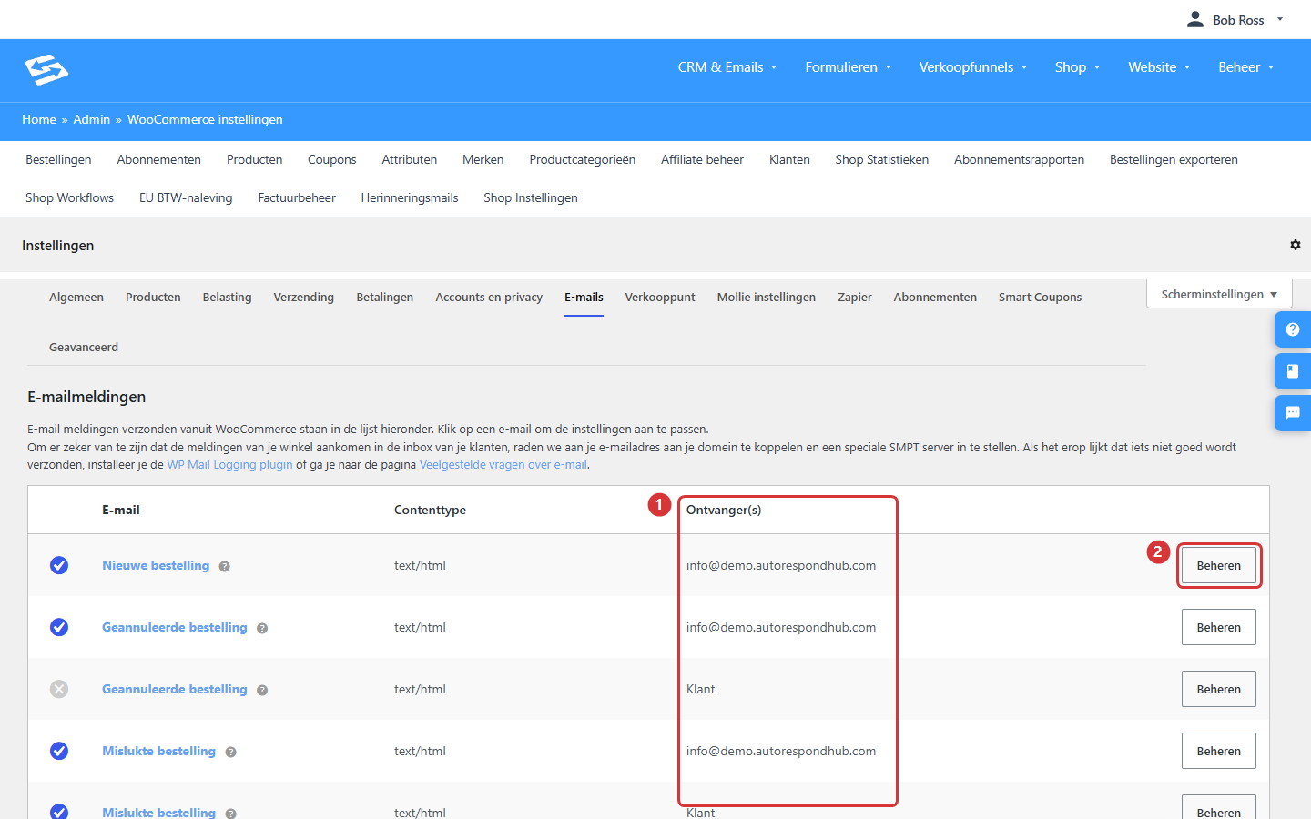Click the site logo icon in the header
Screen dimensions: 1311x819
tap(46, 70)
